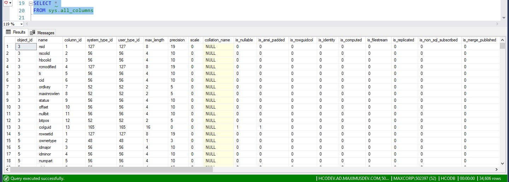This screenshot has height=182, width=509.
Task: Select the system_type_id column header
Action: click(101, 40)
